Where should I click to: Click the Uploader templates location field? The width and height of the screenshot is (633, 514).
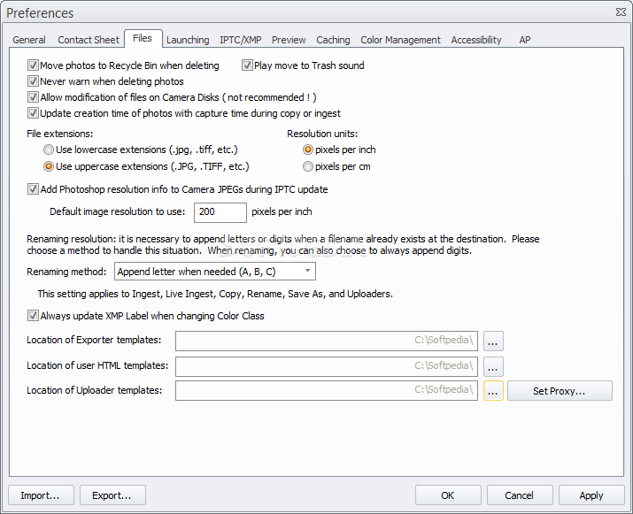pos(327,390)
